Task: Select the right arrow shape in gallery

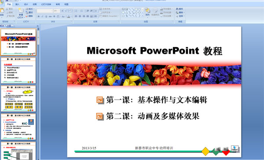Action: 136,12
